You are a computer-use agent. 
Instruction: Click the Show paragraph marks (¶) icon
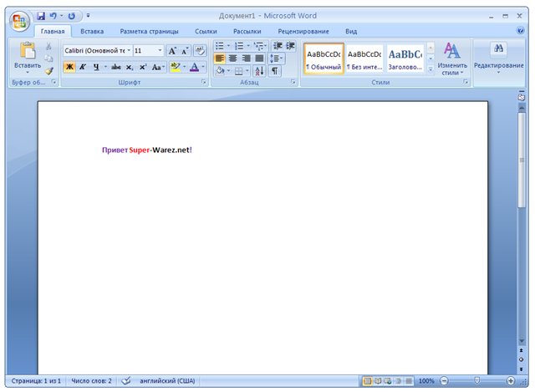tap(274, 71)
